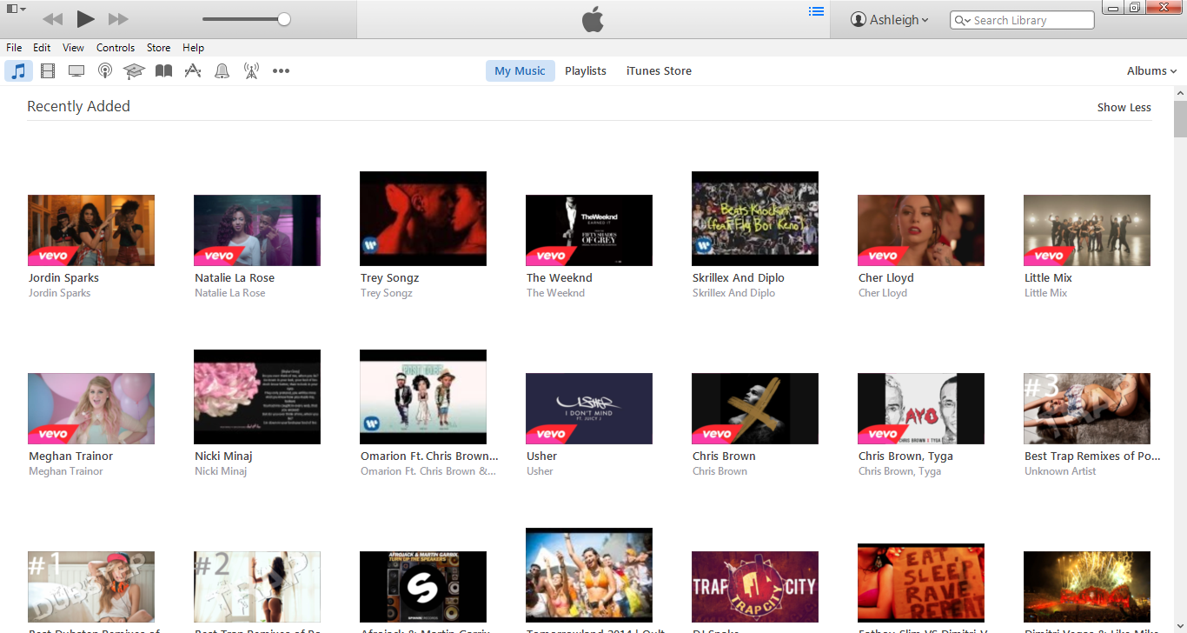1187x633 pixels.
Task: Open the iTunes U graduation cap icon
Action: tap(134, 71)
